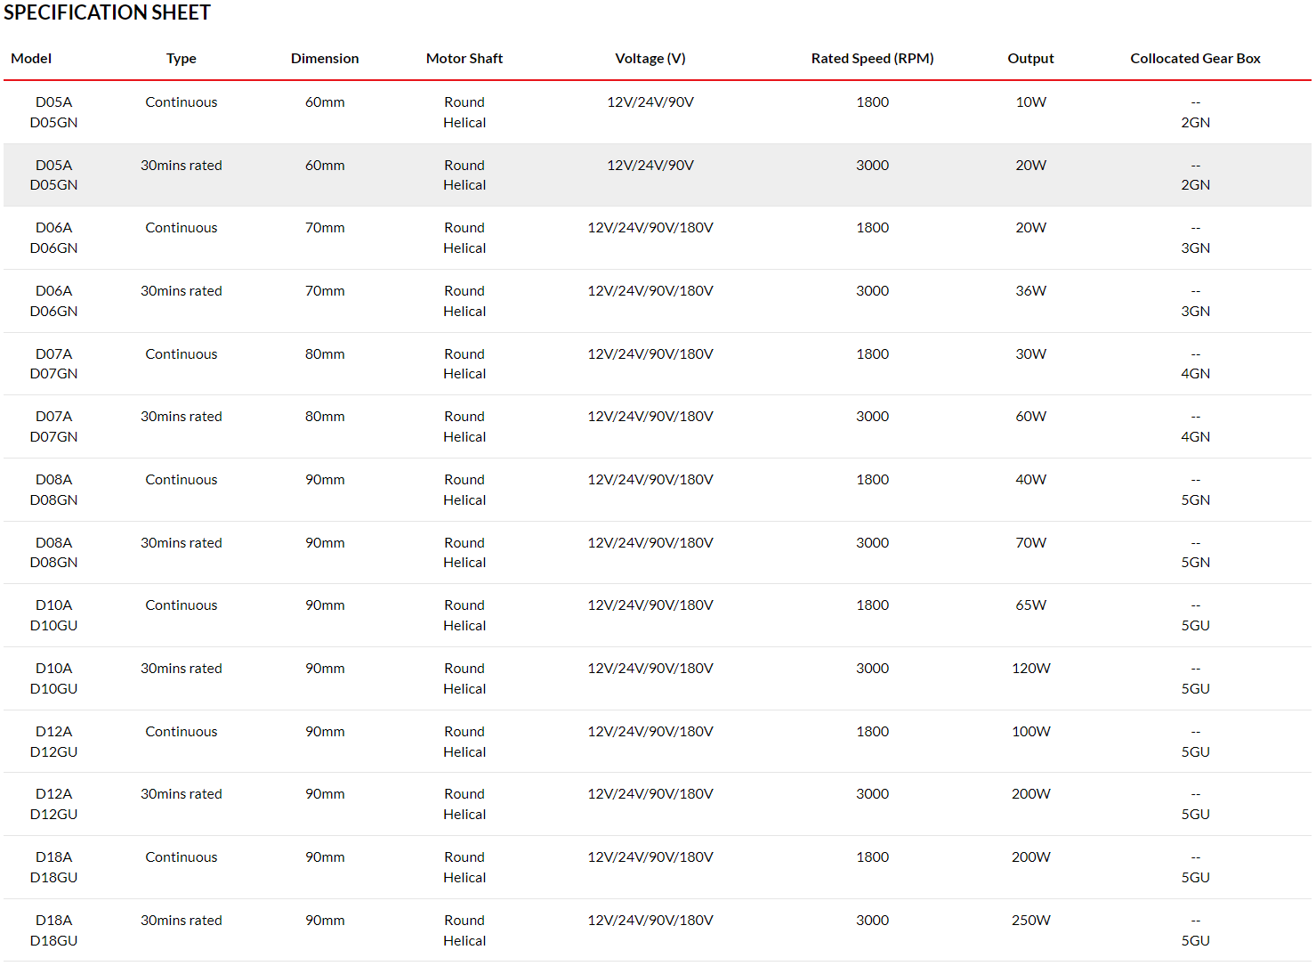Image resolution: width=1316 pixels, height=966 pixels.
Task: Click D07A model in the 30W row
Action: click(x=54, y=353)
